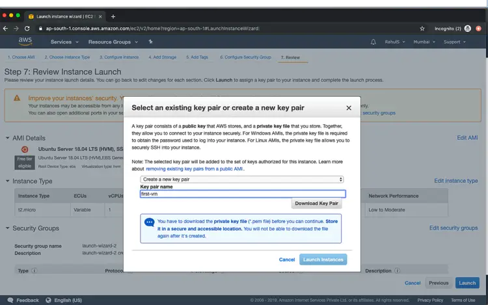Screen dimensions: 488x305
Task: Click the browser back arrow
Action: [5, 29]
